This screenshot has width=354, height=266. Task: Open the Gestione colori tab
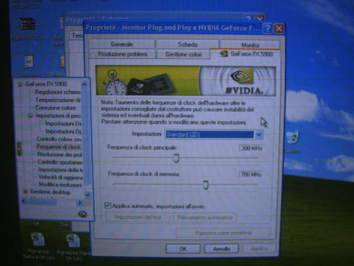click(183, 55)
